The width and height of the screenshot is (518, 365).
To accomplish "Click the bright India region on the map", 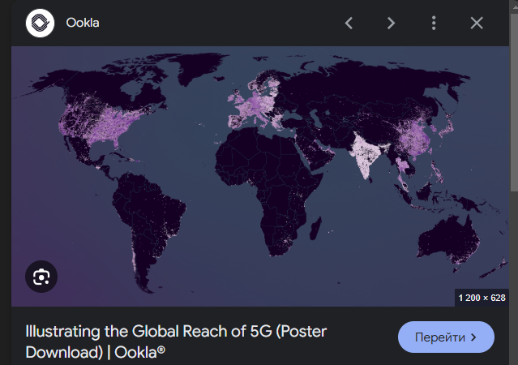I will pos(365,154).
